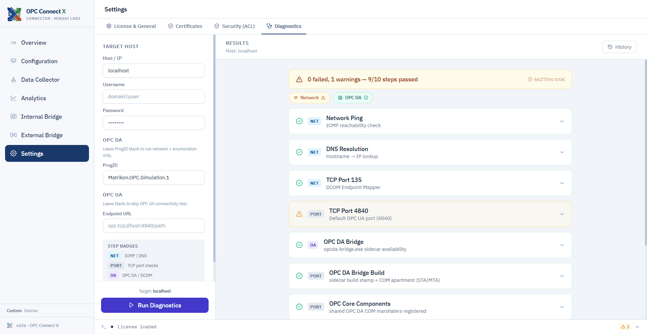Click the Network Ping passed check icon

(x=299, y=121)
